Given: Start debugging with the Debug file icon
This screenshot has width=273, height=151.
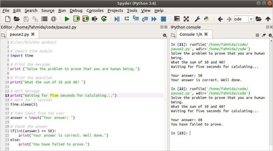Looking at the screenshot, I should pyautogui.click(x=117, y=19).
